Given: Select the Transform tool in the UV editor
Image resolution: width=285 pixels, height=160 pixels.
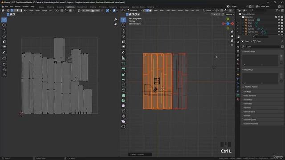Looking at the screenshot, I should [4, 47].
